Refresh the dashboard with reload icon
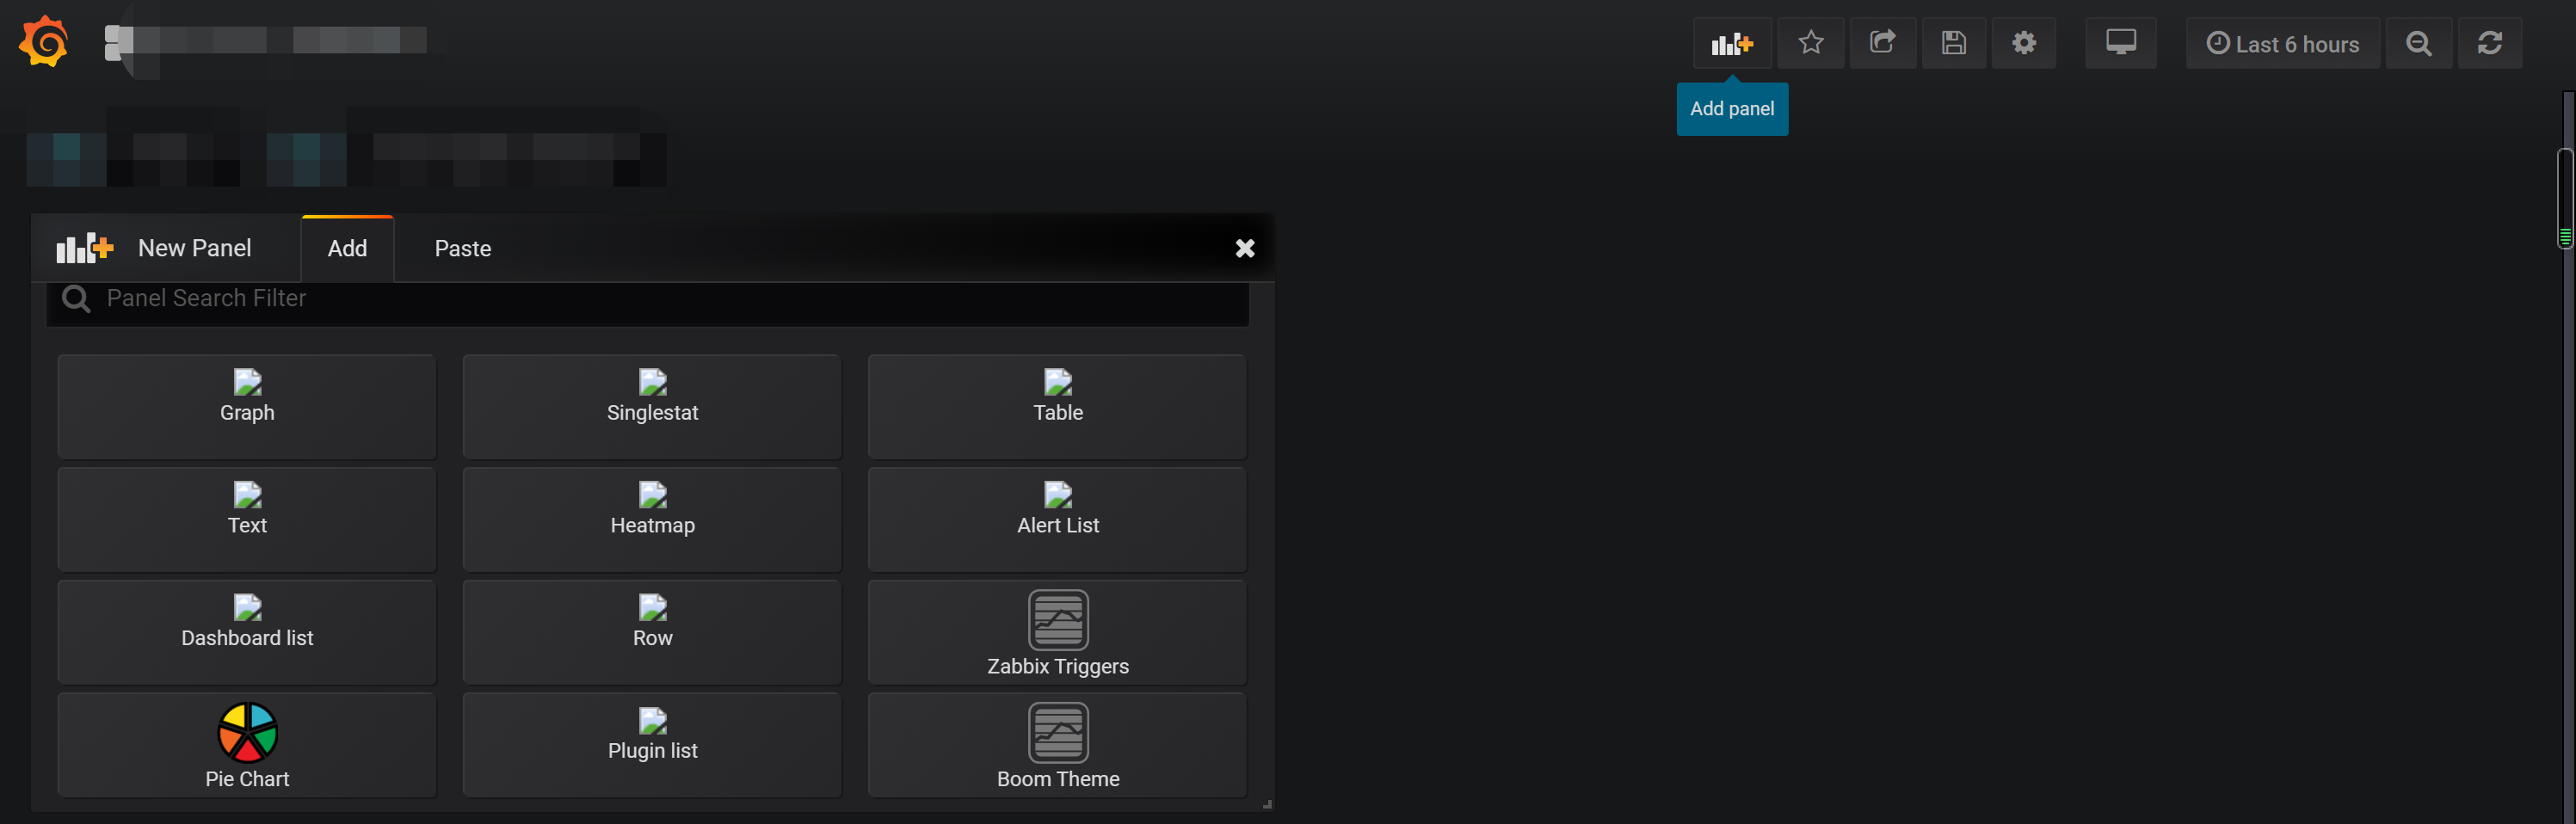 click(x=2490, y=43)
